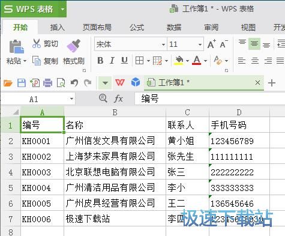Copy selection using 复制 icon
Image resolution: width=285 pixels, height=236 pixels.
click(x=37, y=61)
